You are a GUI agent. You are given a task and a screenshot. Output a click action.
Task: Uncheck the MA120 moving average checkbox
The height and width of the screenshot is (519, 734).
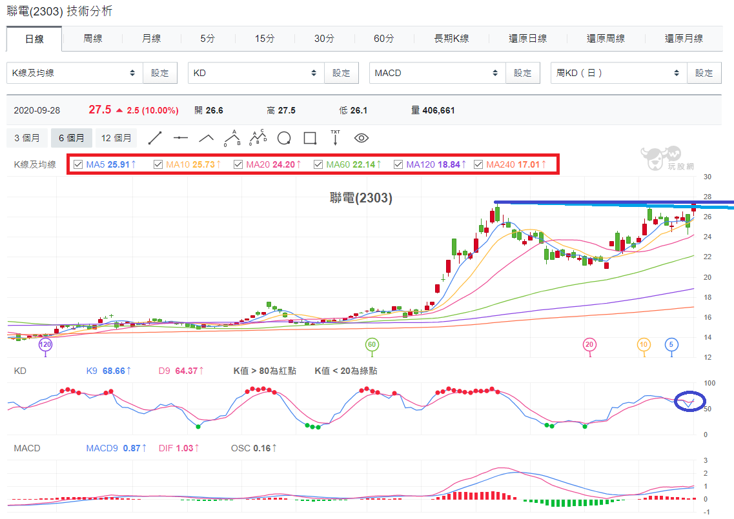coord(398,164)
